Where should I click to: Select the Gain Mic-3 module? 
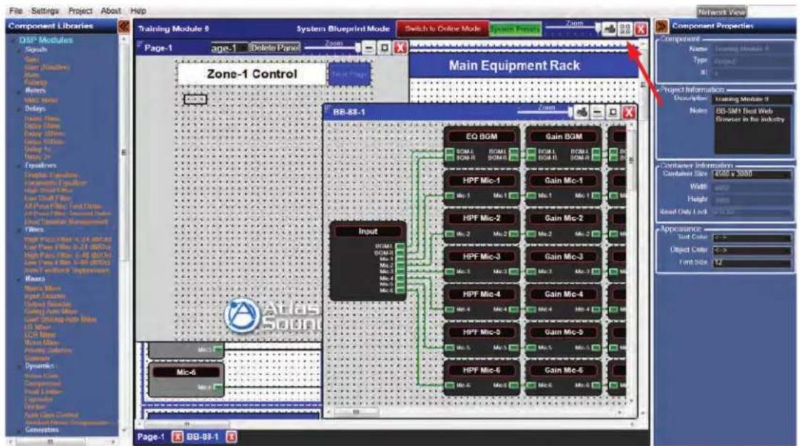(x=563, y=264)
